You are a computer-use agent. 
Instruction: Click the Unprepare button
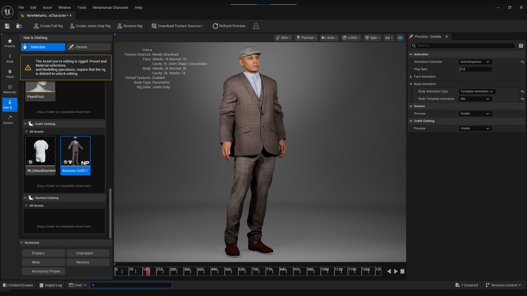88,253
